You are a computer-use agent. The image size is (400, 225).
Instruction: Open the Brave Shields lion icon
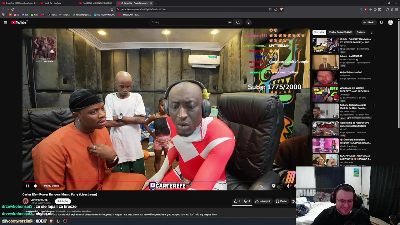pos(282,9)
